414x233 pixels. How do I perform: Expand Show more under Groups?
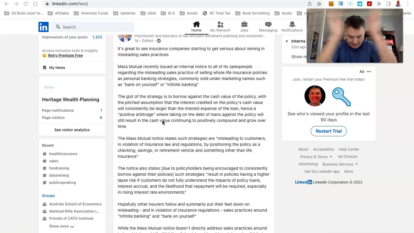(x=61, y=226)
